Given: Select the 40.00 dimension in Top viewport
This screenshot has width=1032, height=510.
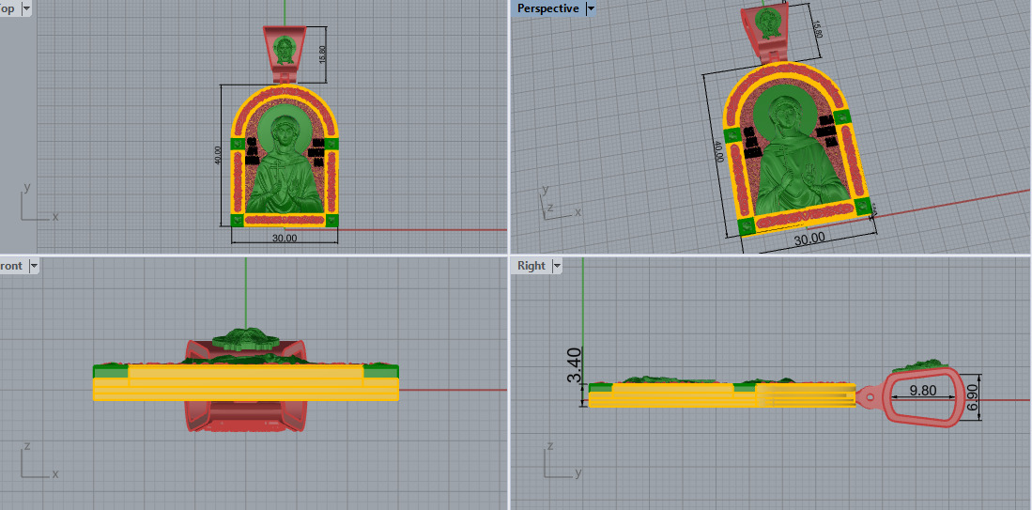Looking at the screenshot, I should point(218,155).
